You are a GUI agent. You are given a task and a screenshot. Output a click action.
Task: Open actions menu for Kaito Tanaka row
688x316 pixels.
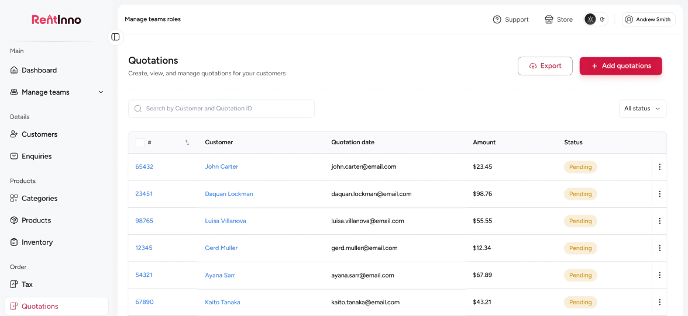(659, 302)
